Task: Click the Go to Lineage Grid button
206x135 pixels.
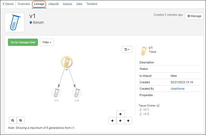Action: tap(23, 42)
